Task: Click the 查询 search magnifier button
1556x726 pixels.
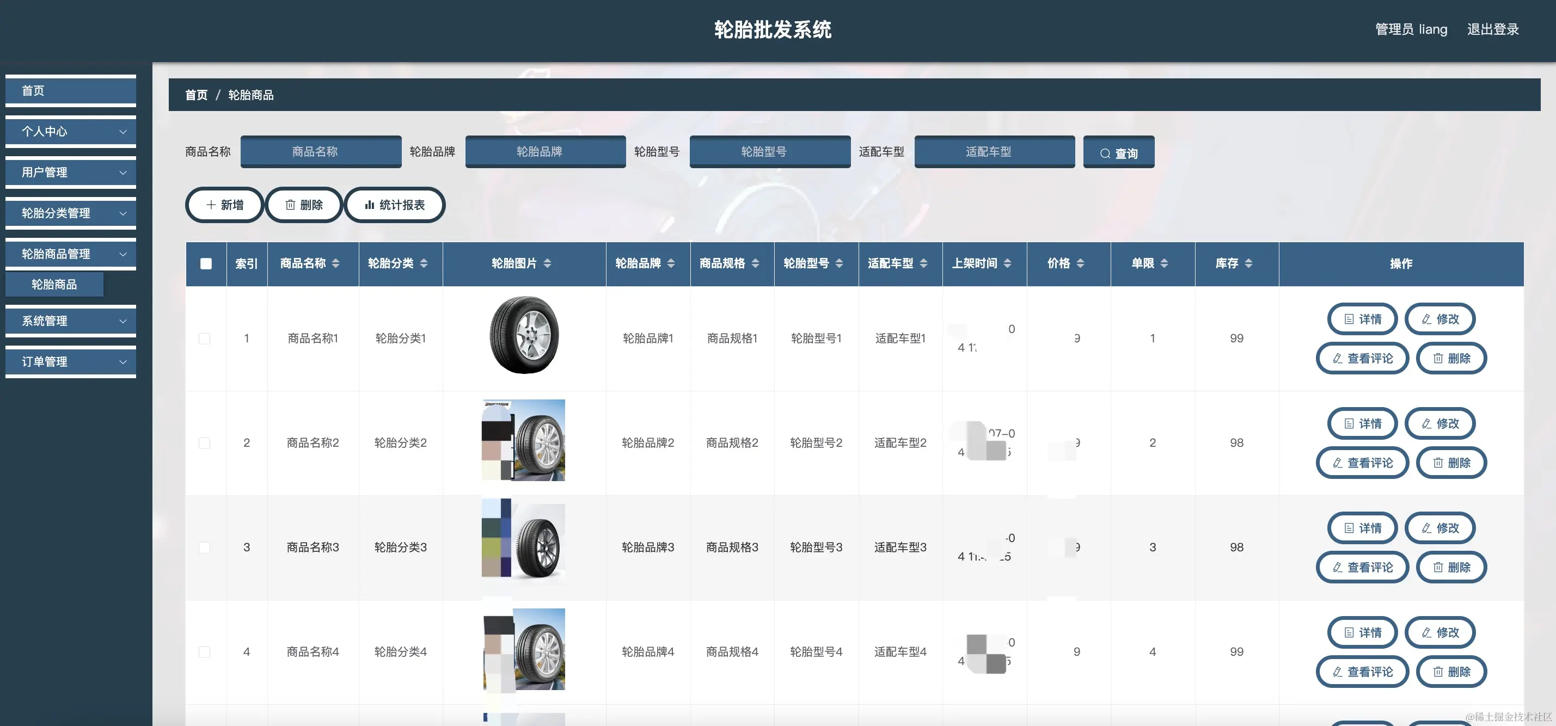Action: [1118, 153]
